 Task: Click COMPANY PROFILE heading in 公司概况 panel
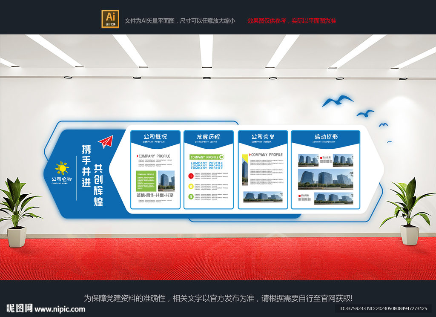coord(153,156)
